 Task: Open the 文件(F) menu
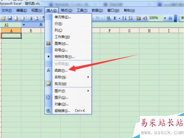tap(7, 11)
